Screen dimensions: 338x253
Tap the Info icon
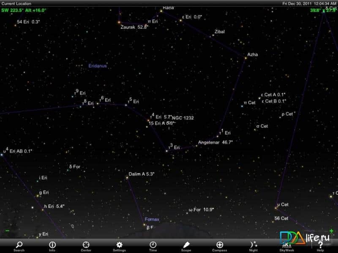pyautogui.click(x=52, y=246)
